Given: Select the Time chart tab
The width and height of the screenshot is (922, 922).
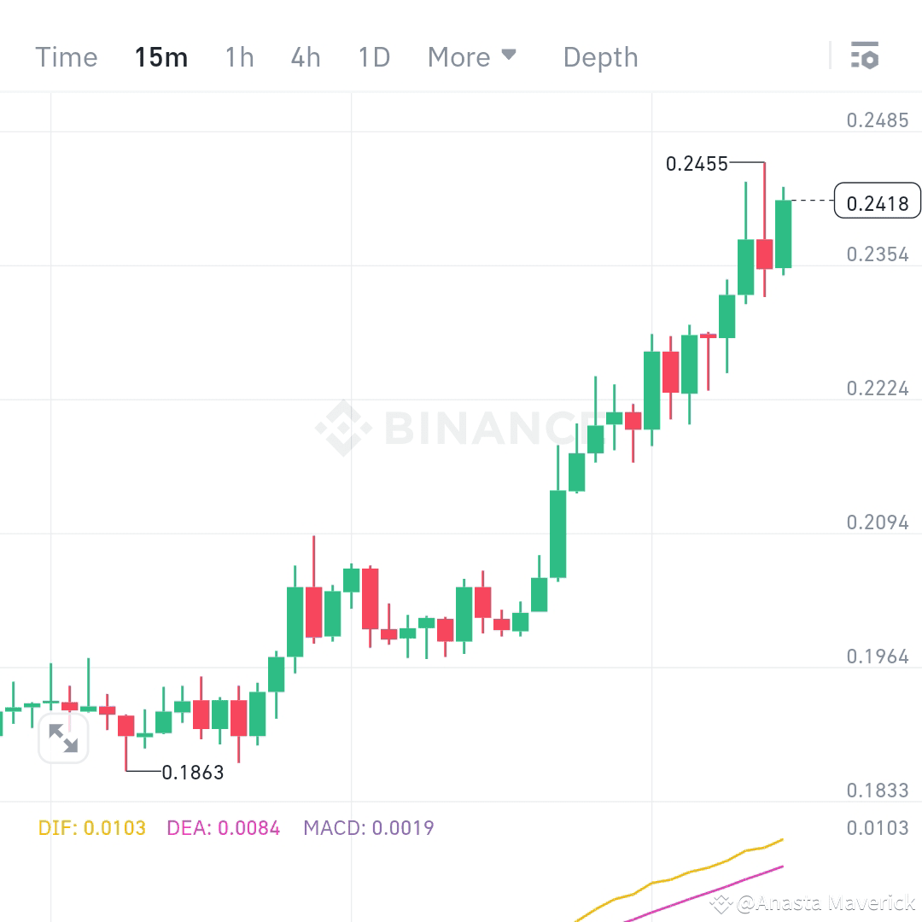Looking at the screenshot, I should tap(67, 57).
